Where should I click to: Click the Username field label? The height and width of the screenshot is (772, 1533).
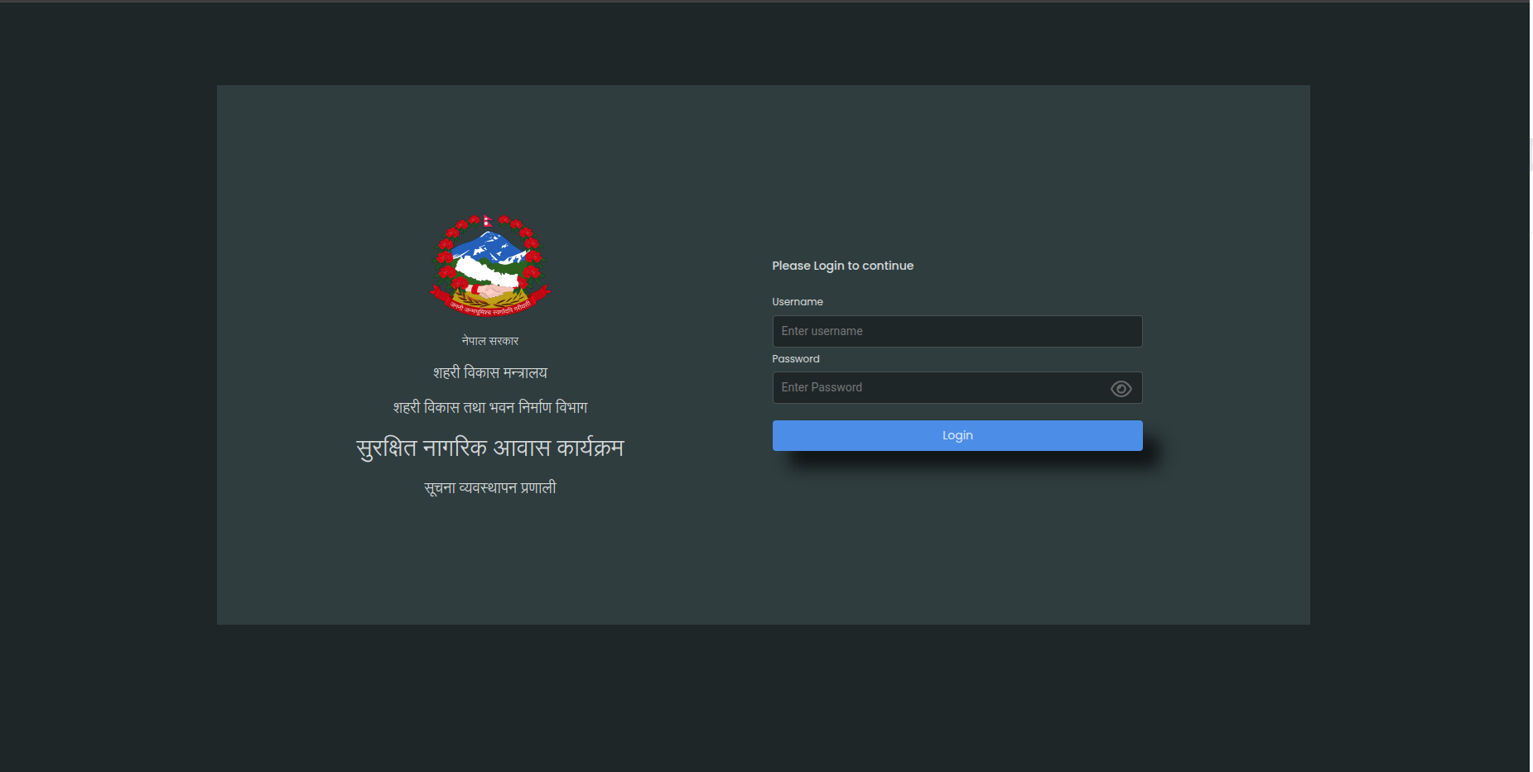[797, 302]
